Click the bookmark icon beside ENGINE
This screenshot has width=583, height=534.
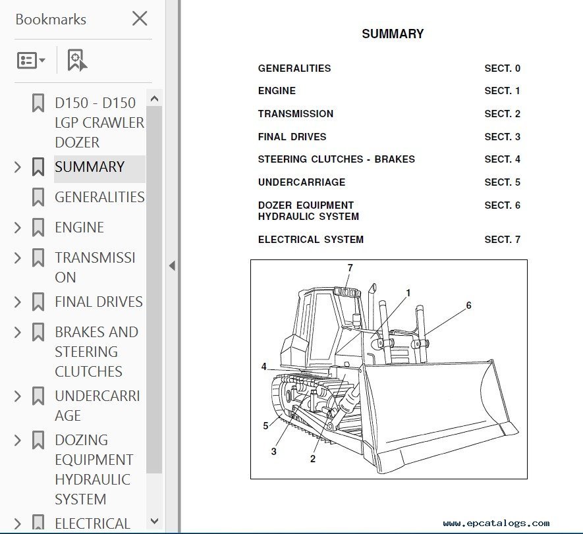(x=38, y=227)
